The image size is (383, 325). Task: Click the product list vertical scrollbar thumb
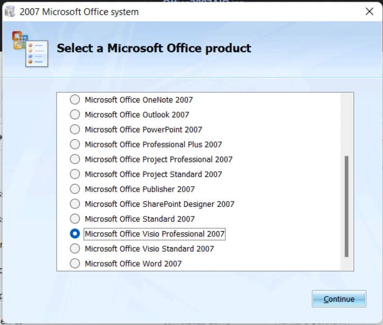(346, 206)
